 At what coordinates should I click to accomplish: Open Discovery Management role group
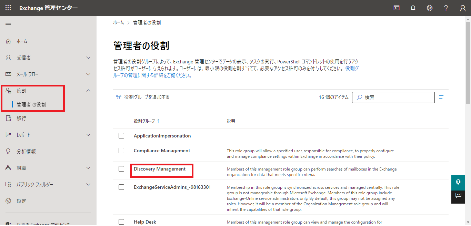[160, 169]
